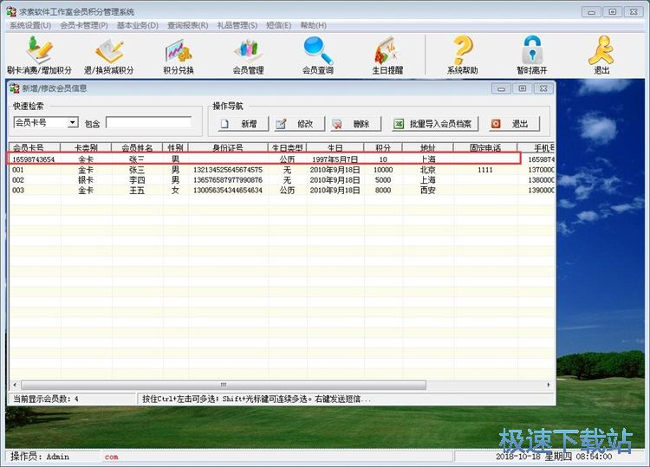Viewport: 650px width, 467px height.
Task: Sort by the 会员卡号 column header
Action: coord(35,147)
